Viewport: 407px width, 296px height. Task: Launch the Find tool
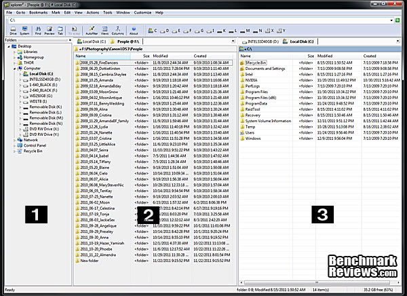tap(38, 31)
